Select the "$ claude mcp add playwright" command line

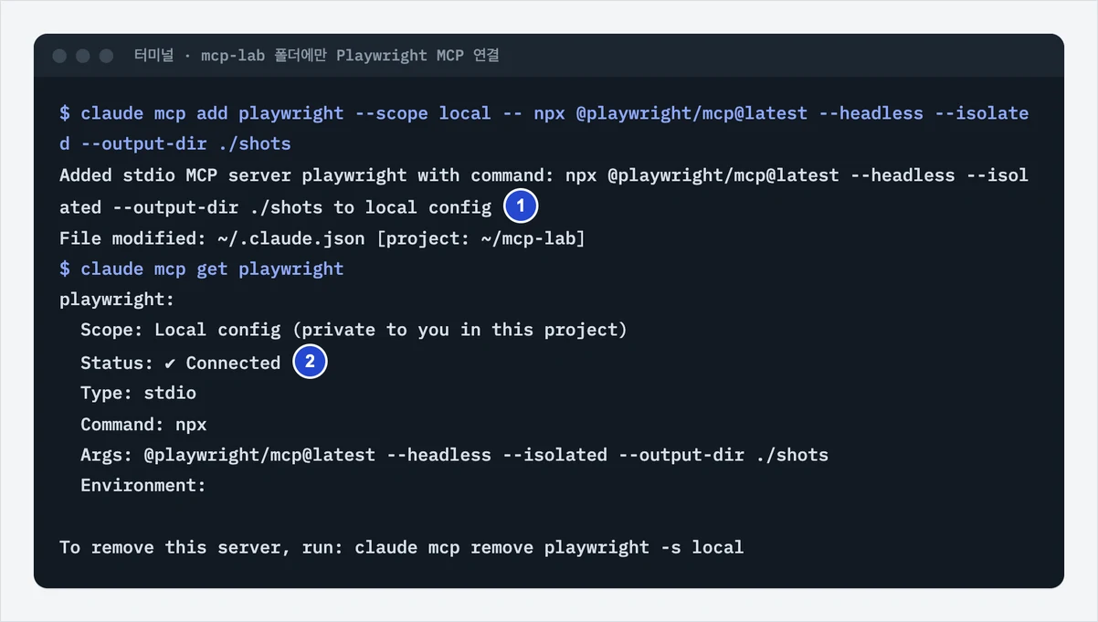pyautogui.click(x=544, y=129)
